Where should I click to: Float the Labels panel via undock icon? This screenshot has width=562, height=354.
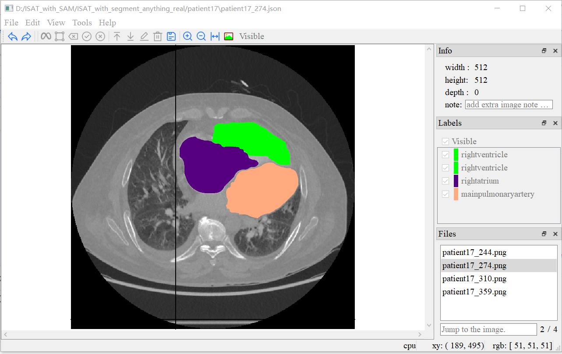coord(544,123)
